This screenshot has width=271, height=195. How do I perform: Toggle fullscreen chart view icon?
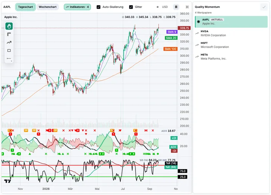pos(187,7)
